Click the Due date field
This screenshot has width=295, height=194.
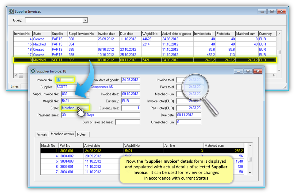coord(188,115)
